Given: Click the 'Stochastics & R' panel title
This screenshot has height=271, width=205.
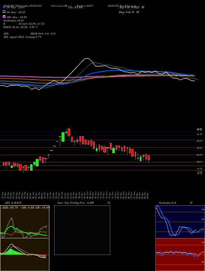Looking at the screenshot, I should [x=168, y=203].
